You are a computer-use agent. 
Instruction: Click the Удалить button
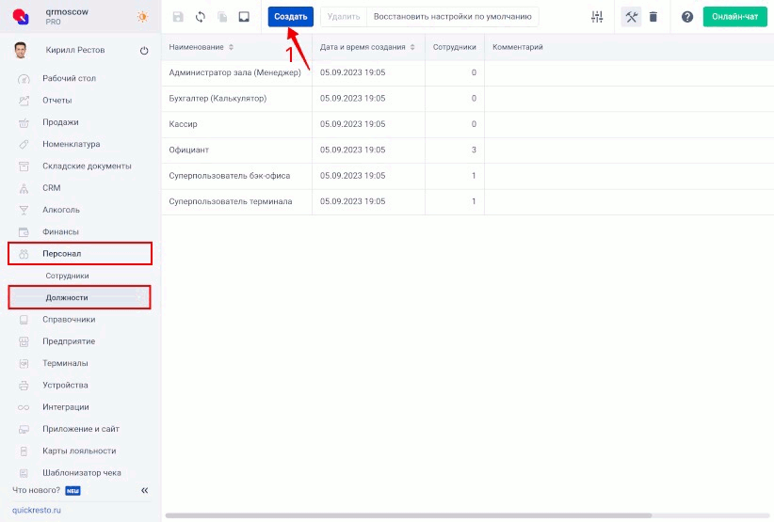(344, 17)
